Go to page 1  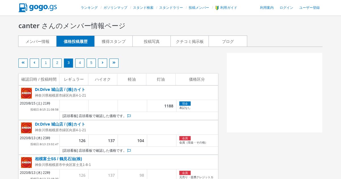click(x=46, y=63)
